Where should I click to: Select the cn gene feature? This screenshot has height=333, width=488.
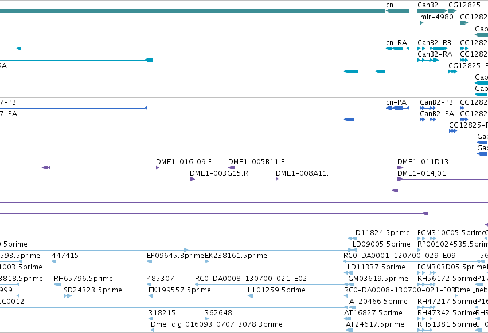point(397,11)
